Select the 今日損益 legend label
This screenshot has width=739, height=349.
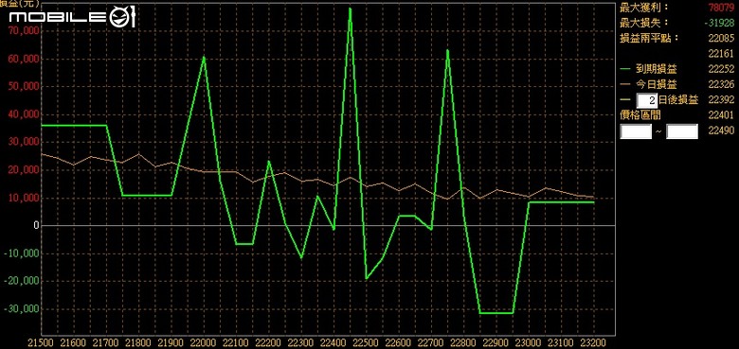pyautogui.click(x=656, y=85)
